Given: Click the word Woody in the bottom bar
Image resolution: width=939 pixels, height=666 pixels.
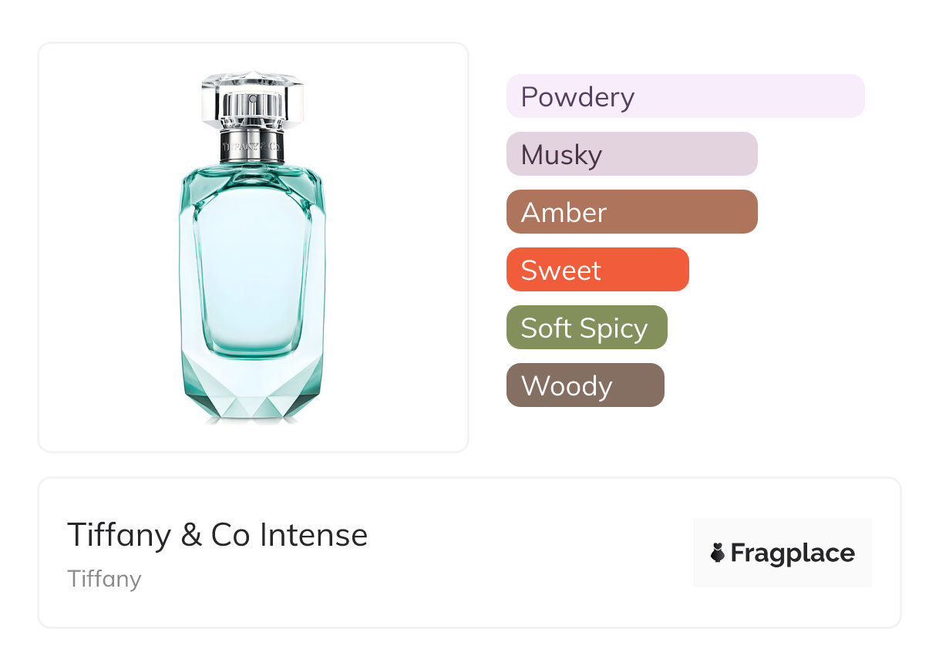Looking at the screenshot, I should pos(567,386).
